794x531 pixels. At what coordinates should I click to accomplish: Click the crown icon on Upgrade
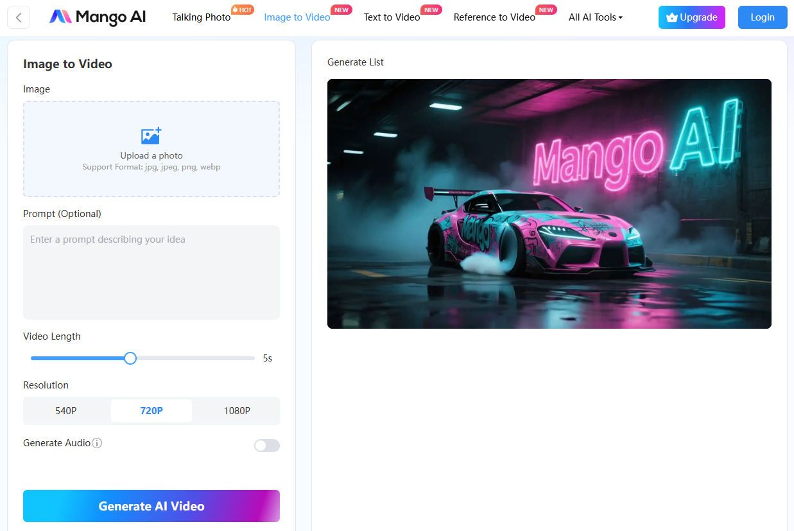672,17
